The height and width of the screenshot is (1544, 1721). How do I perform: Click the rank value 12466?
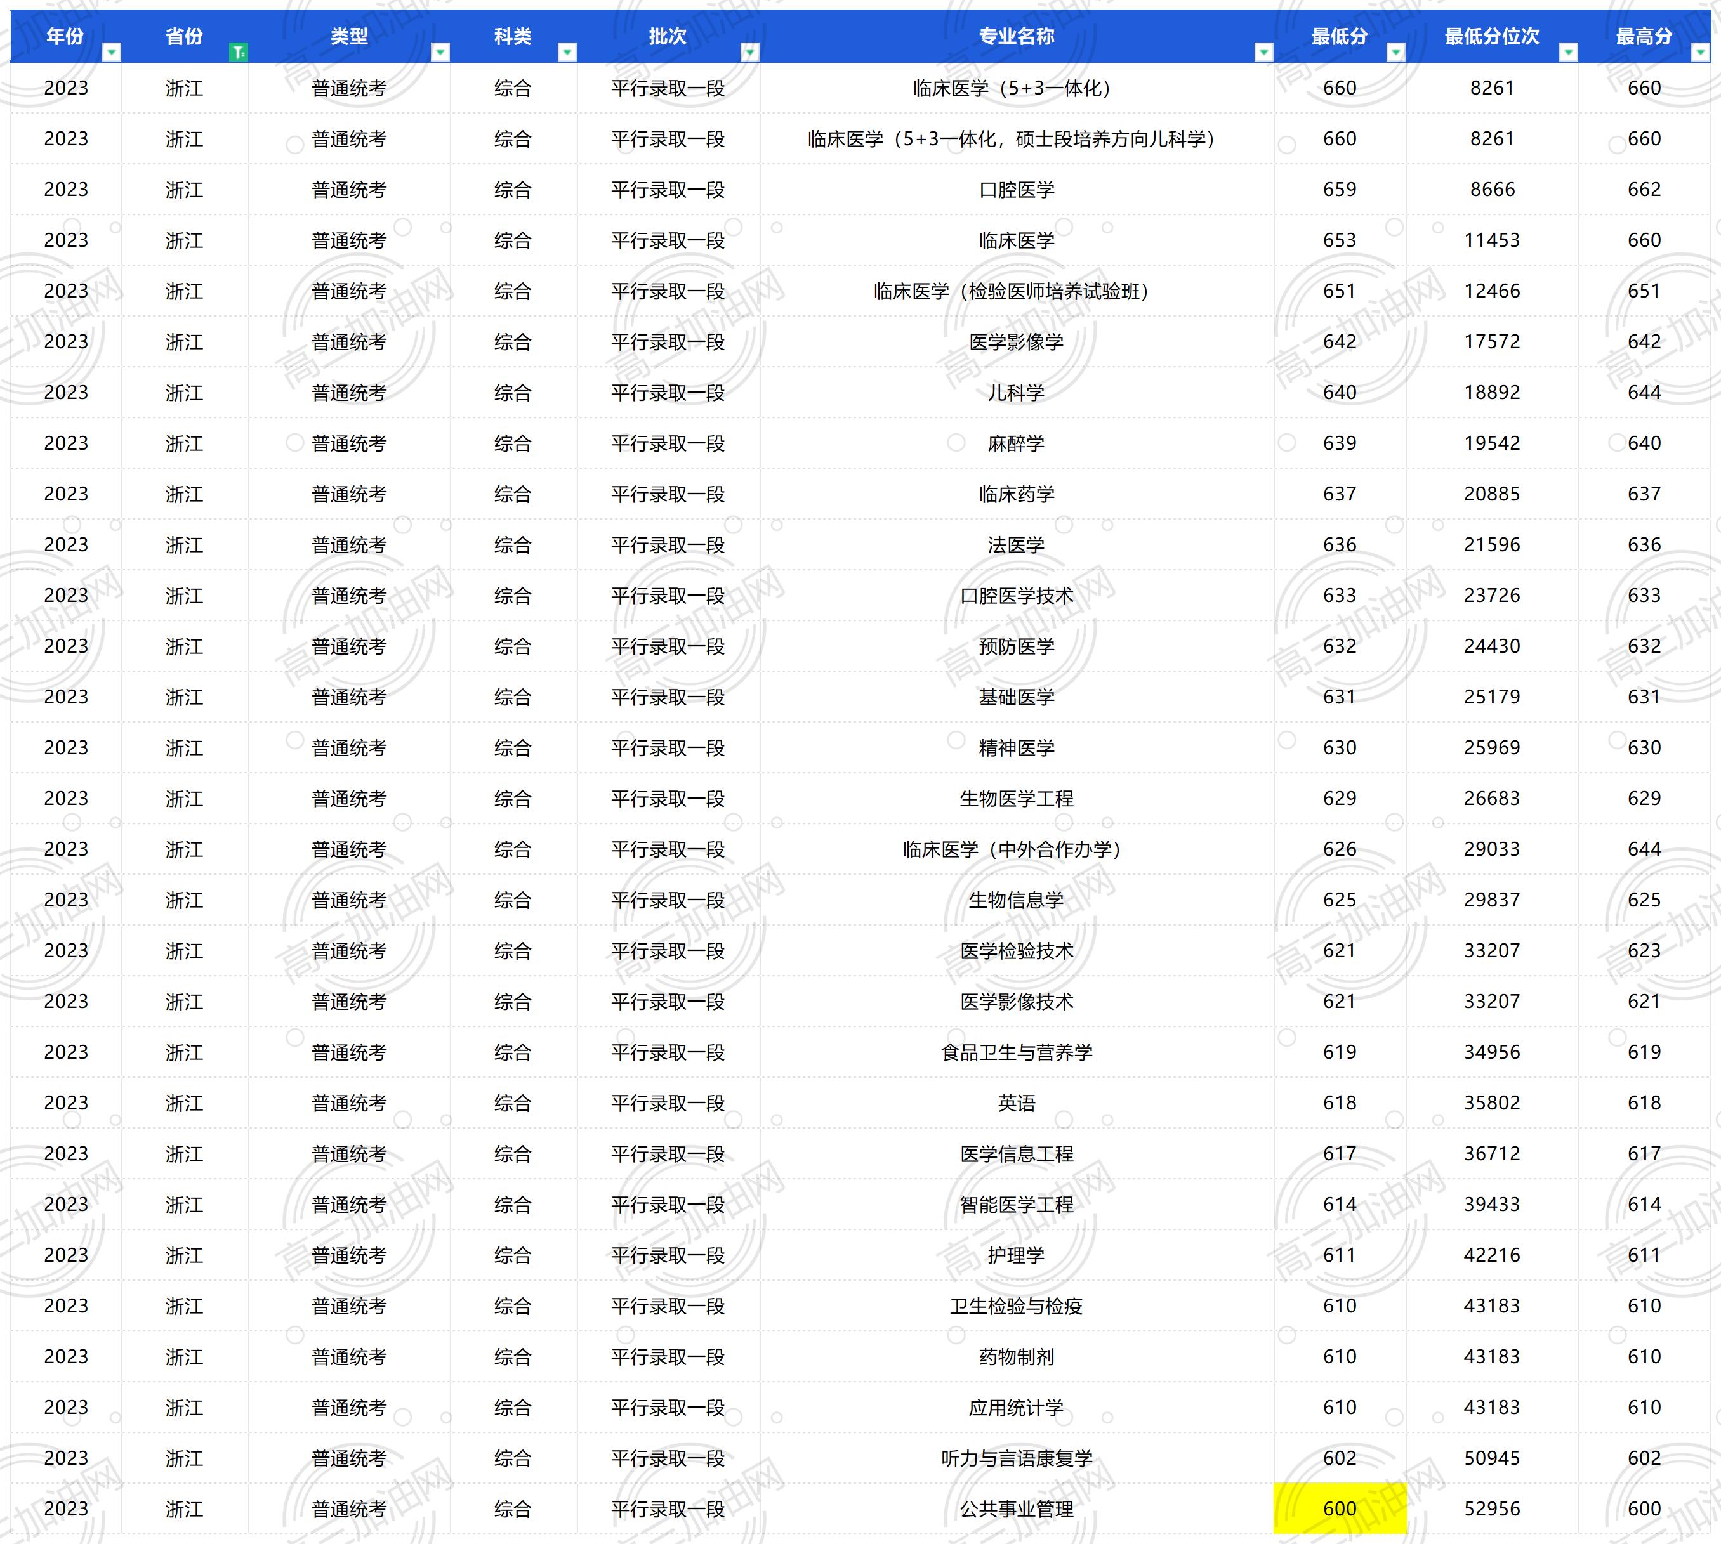tap(1492, 291)
